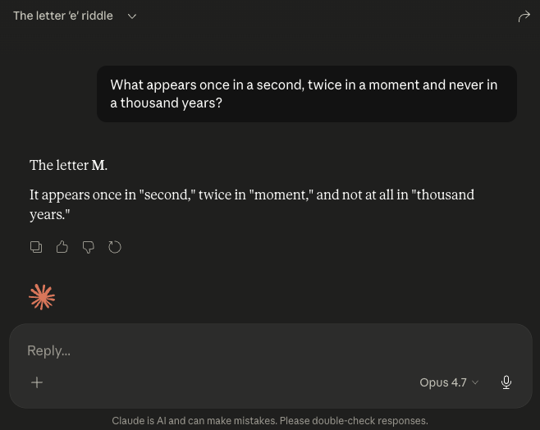Give the answer a thumbs up
The width and height of the screenshot is (540, 430).
tap(62, 247)
